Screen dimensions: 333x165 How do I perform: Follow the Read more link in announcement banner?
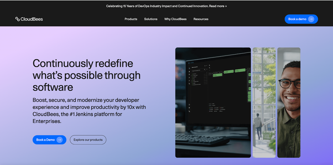tap(216, 6)
